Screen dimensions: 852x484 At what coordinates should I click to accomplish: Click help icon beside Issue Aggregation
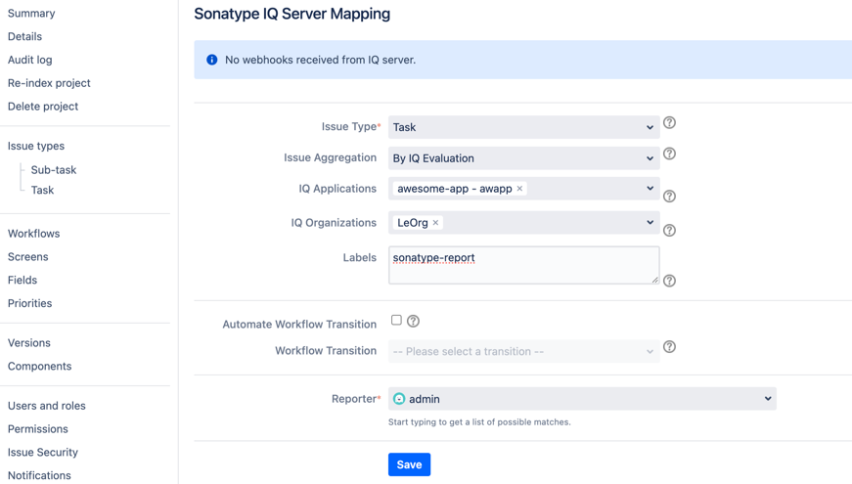tap(669, 154)
